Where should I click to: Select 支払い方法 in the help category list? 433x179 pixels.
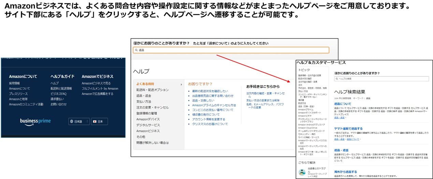144,101
